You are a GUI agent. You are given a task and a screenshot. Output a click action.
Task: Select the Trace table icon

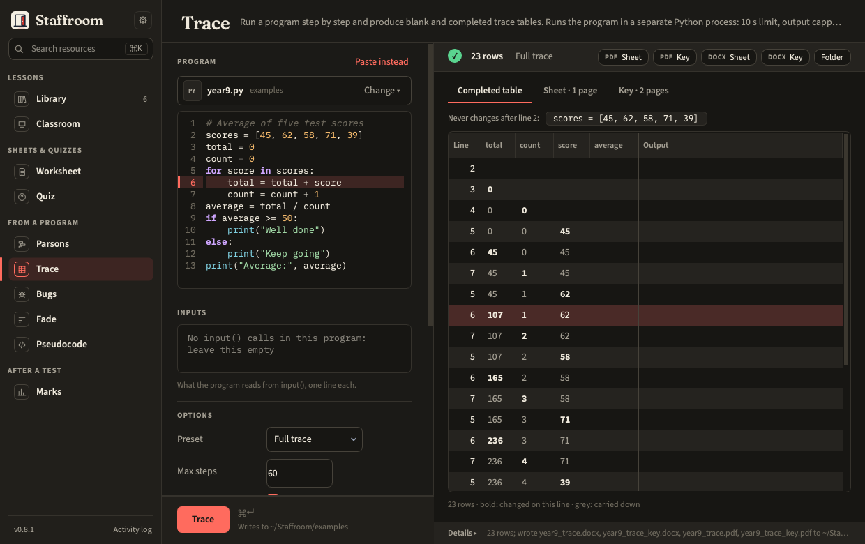tap(22, 269)
